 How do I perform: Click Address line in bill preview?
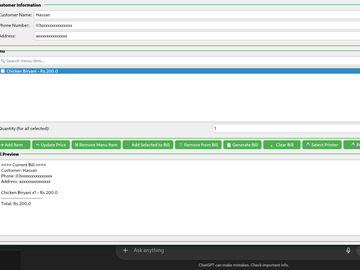pos(26,181)
